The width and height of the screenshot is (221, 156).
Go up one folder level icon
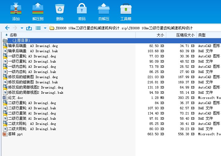(x=29, y=28)
